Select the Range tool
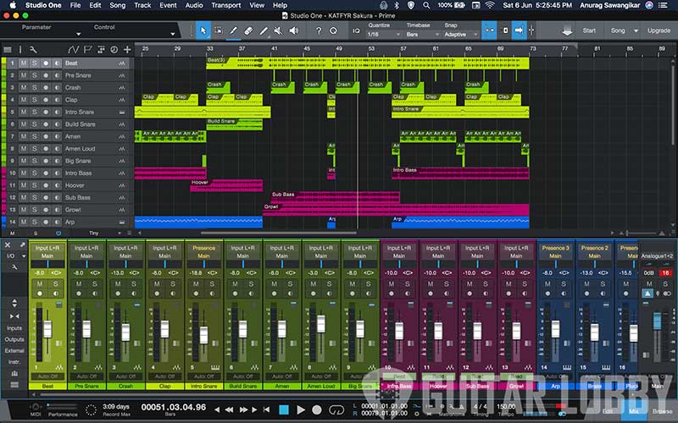 coord(218,30)
